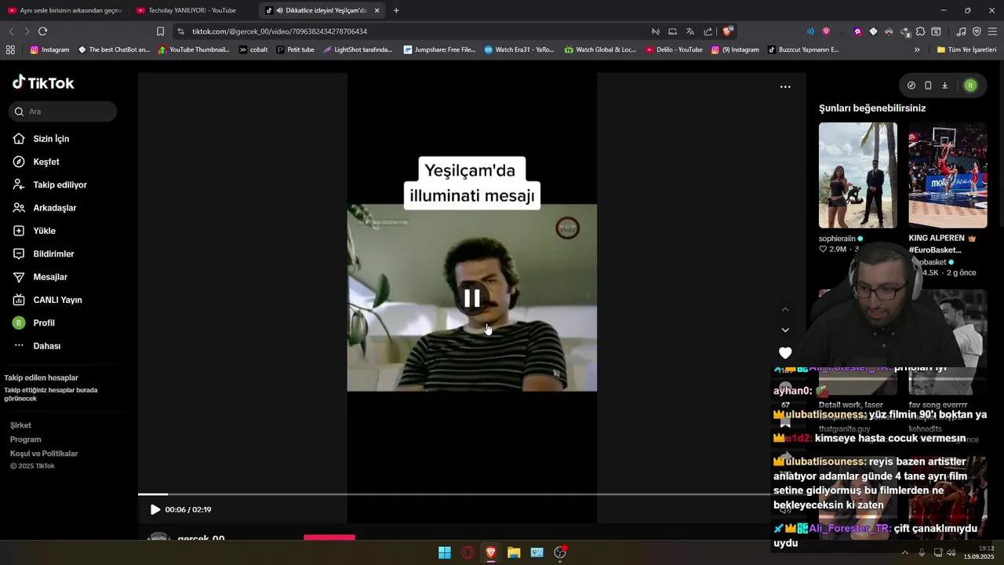Image resolution: width=1004 pixels, height=565 pixels.
Task: Pause the video via center pause icon
Action: click(472, 298)
